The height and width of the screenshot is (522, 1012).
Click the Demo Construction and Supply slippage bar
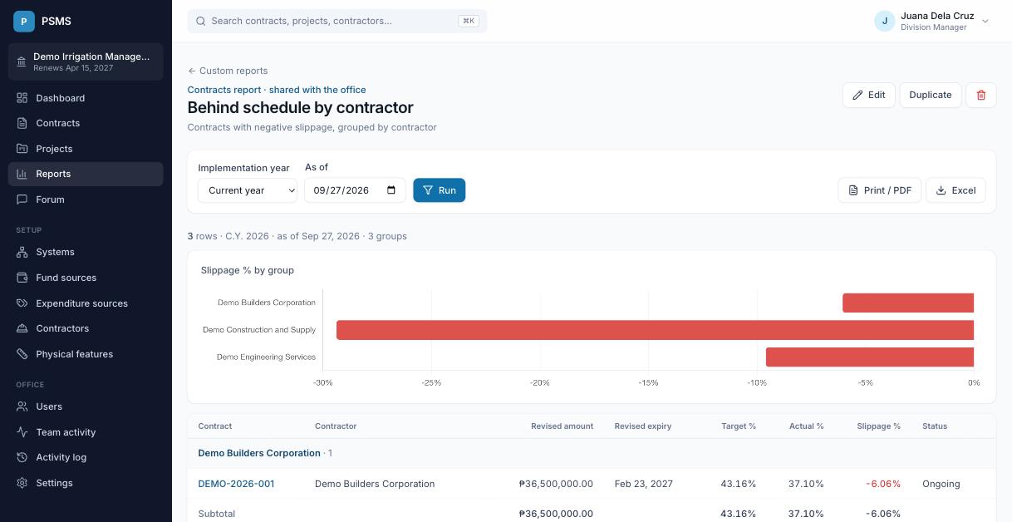(655, 330)
